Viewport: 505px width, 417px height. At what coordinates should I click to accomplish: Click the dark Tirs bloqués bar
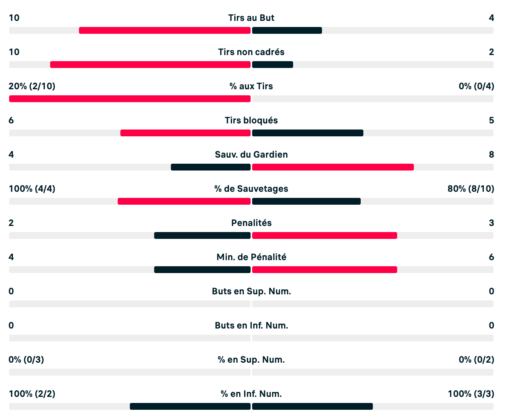(x=308, y=133)
